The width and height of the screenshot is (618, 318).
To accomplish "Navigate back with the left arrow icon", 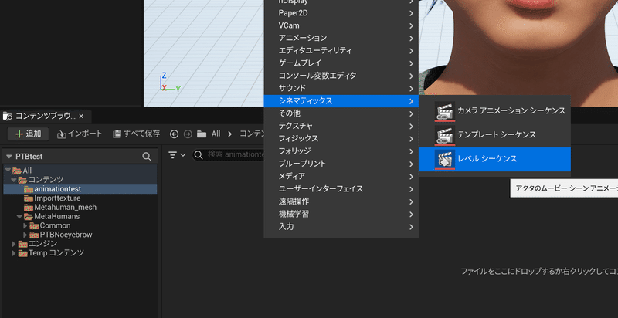I will [x=175, y=134].
